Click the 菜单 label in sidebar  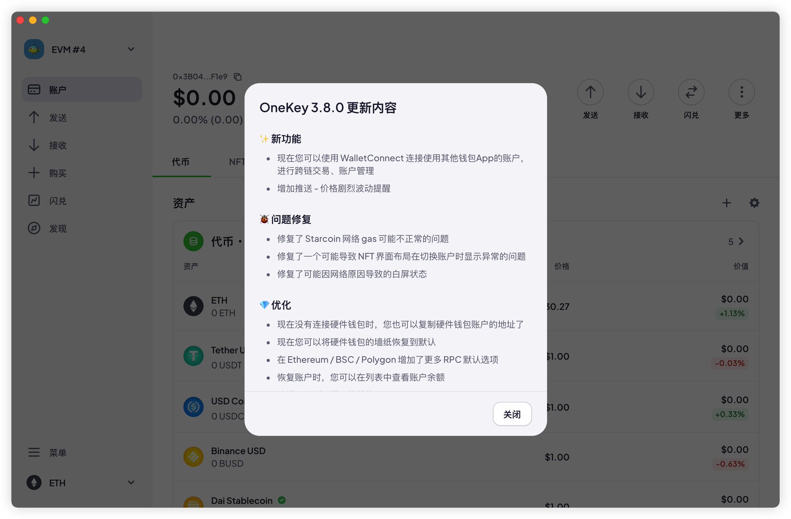click(58, 453)
